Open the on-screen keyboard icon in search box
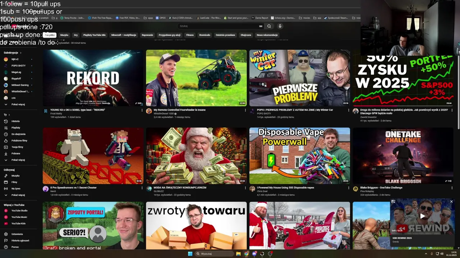 point(261,26)
